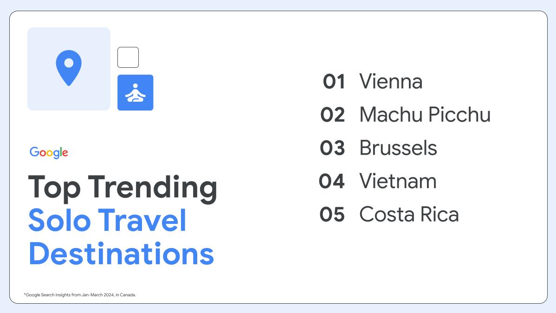556x313 pixels.
Task: Click the number 05 rank label
Action: [x=332, y=215]
